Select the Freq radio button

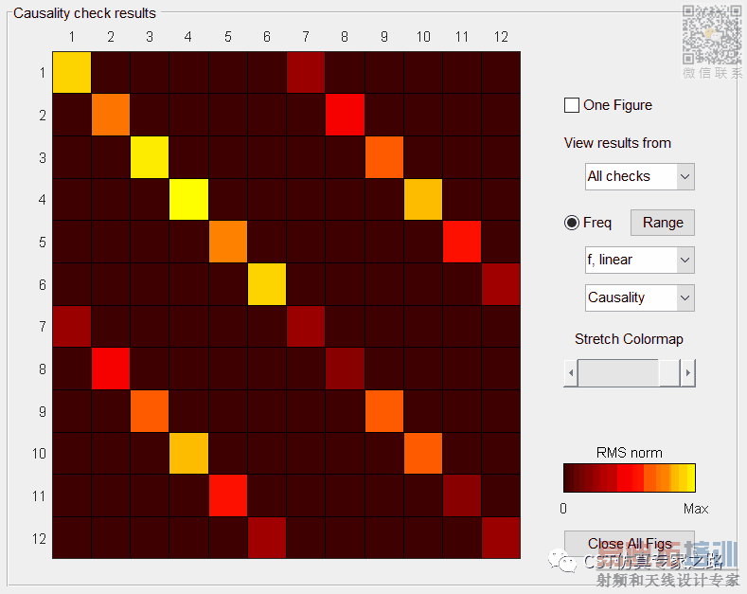[x=571, y=223]
